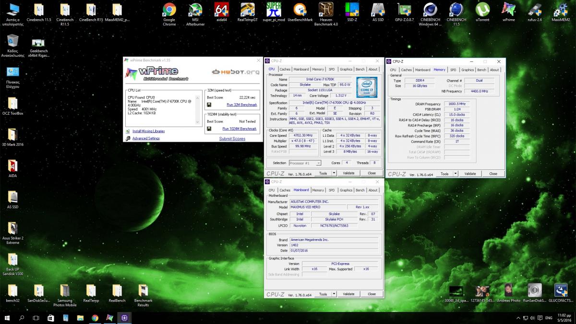This screenshot has width=576, height=324.
Task: Click the CPU-Z taskbar icon
Action: 124,318
